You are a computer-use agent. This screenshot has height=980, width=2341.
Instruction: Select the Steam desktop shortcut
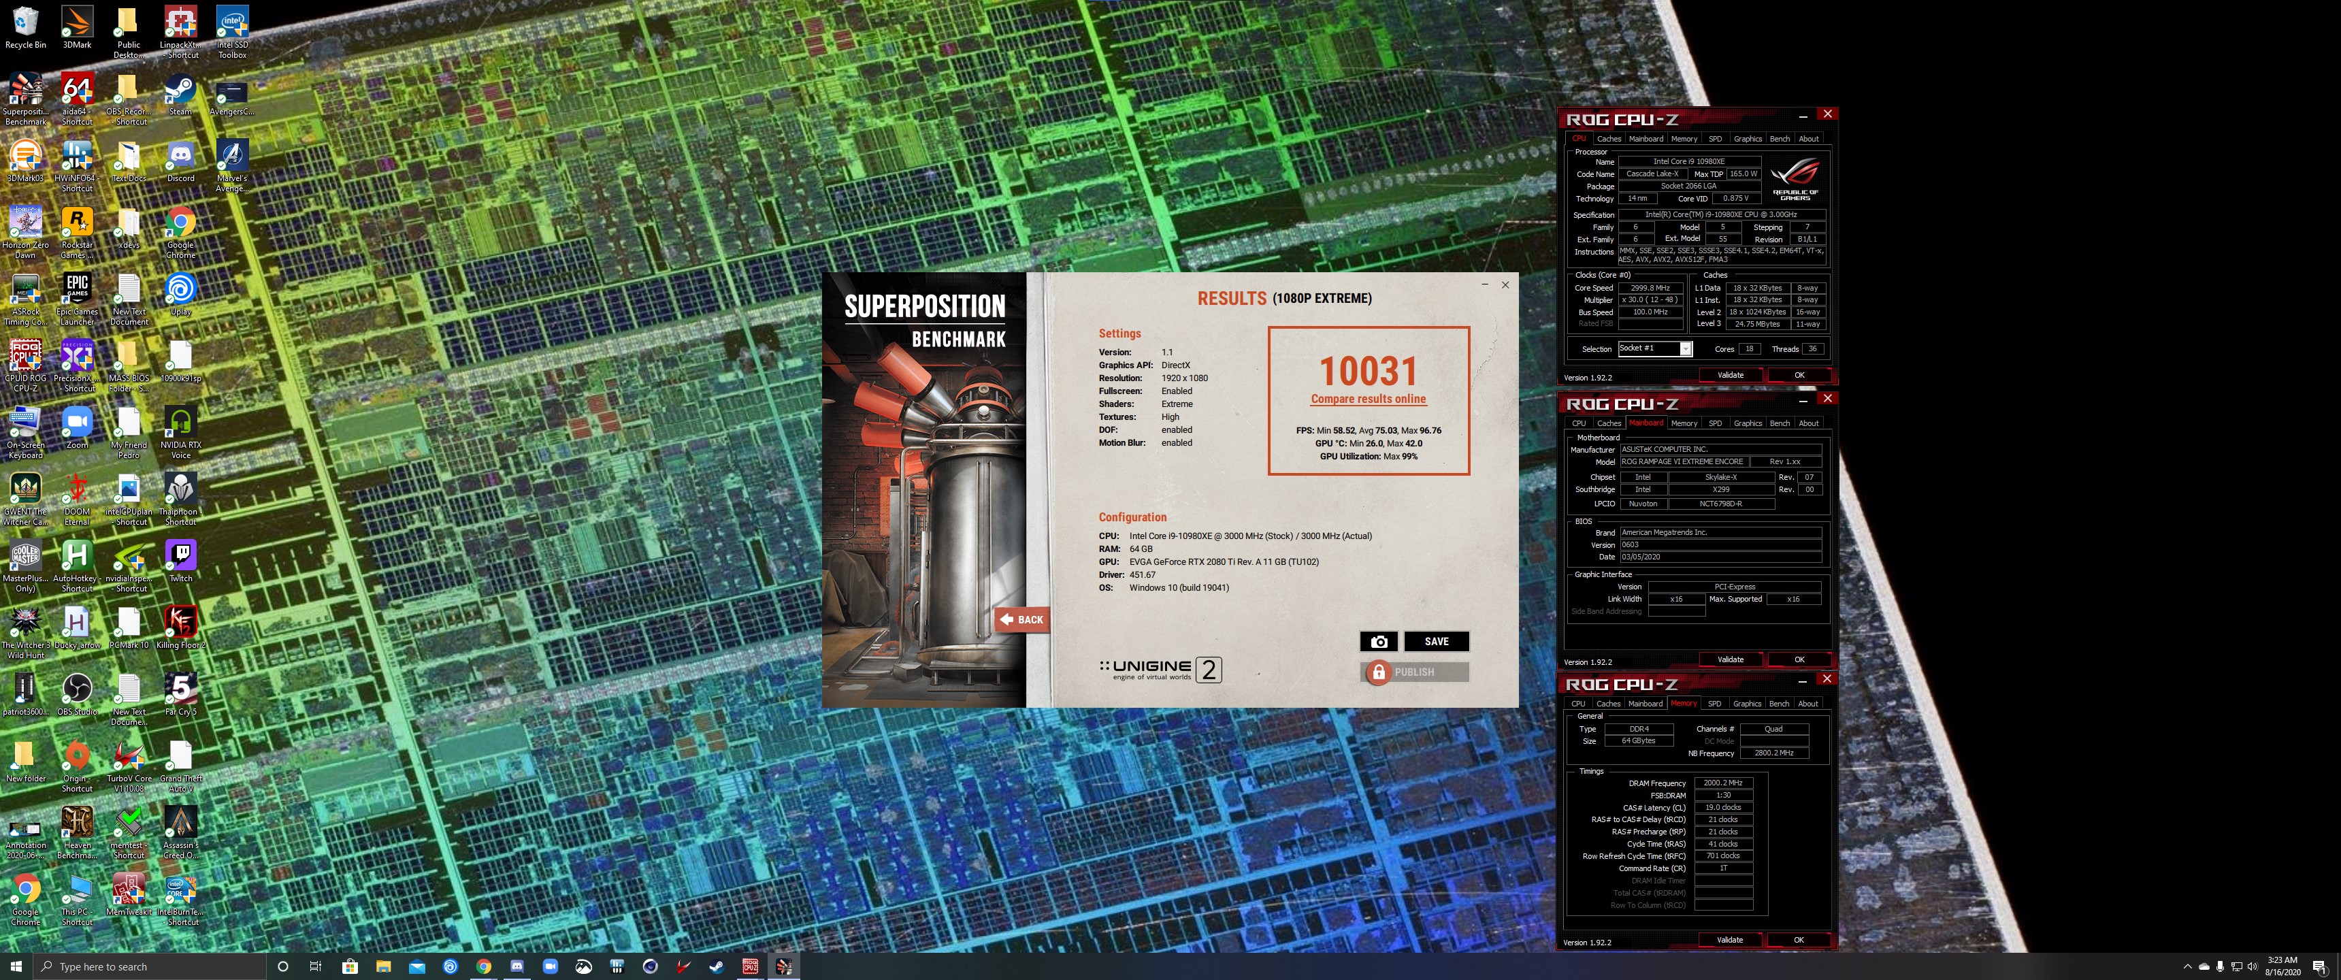181,95
